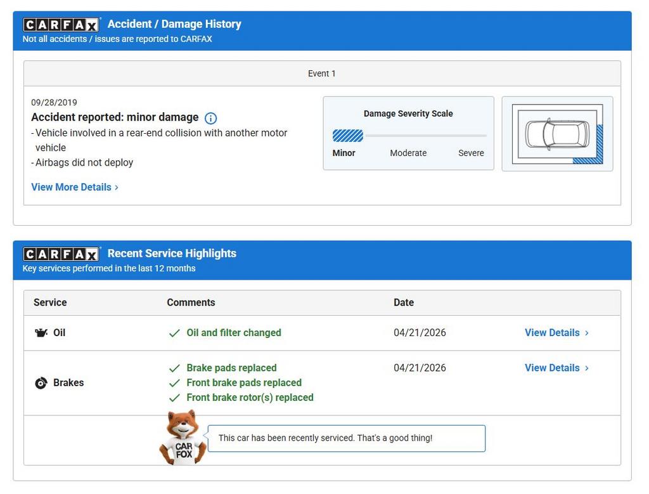This screenshot has height=494, width=649.
Task: Click the info icon beside minor damage
Action: [x=210, y=119]
